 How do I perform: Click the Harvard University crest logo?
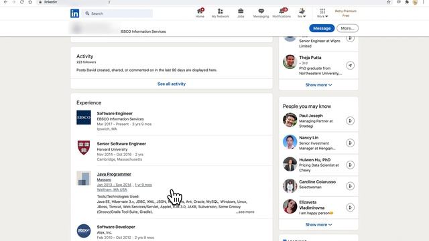84,148
